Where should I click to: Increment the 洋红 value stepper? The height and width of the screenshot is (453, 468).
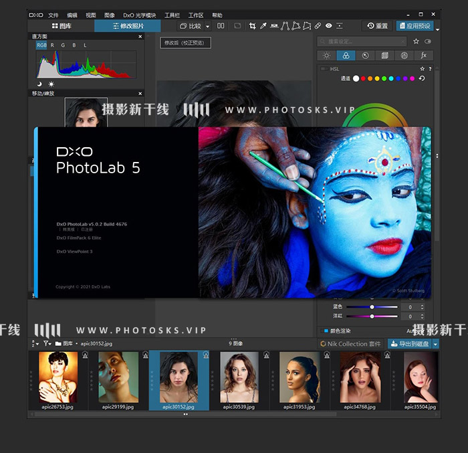(x=422, y=315)
